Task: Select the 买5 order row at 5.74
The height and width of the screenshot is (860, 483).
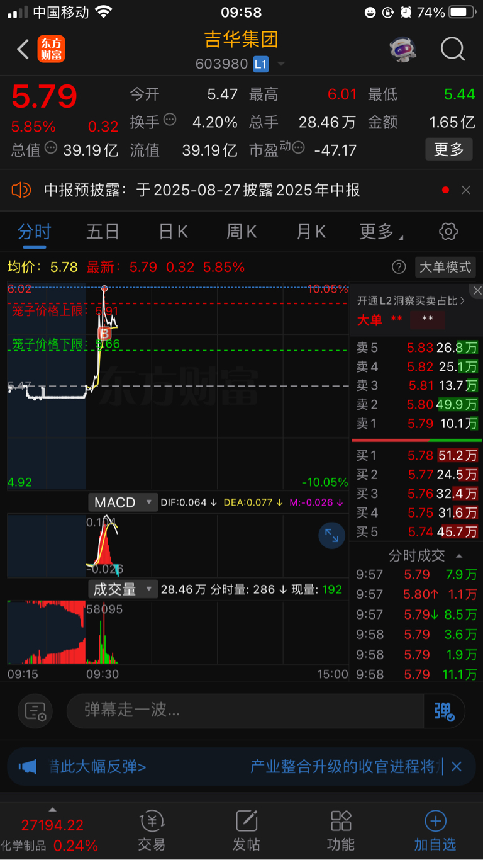Action: pyautogui.click(x=416, y=531)
